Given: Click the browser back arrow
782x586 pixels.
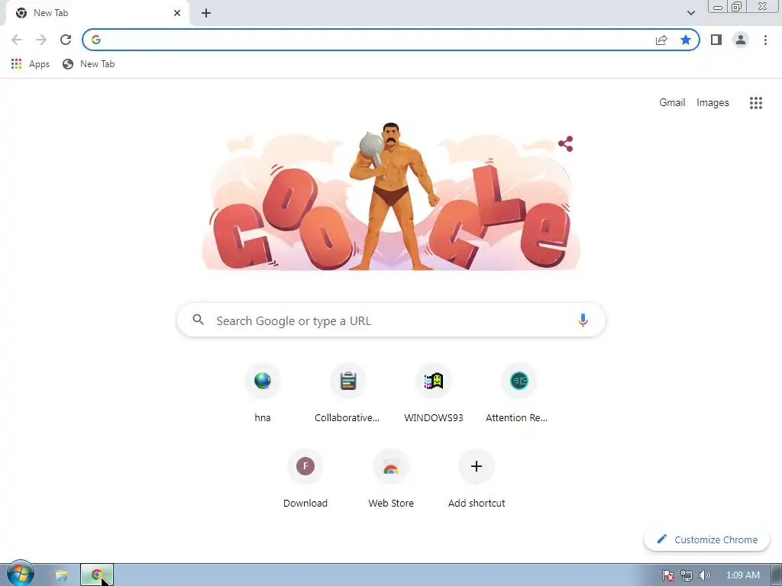Looking at the screenshot, I should click(x=17, y=40).
